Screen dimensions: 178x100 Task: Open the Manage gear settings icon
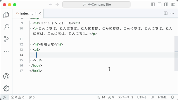point(6,88)
